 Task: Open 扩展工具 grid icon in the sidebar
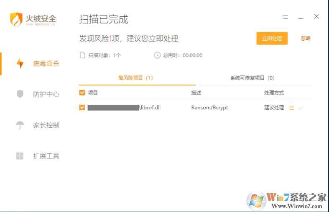pos(20,156)
